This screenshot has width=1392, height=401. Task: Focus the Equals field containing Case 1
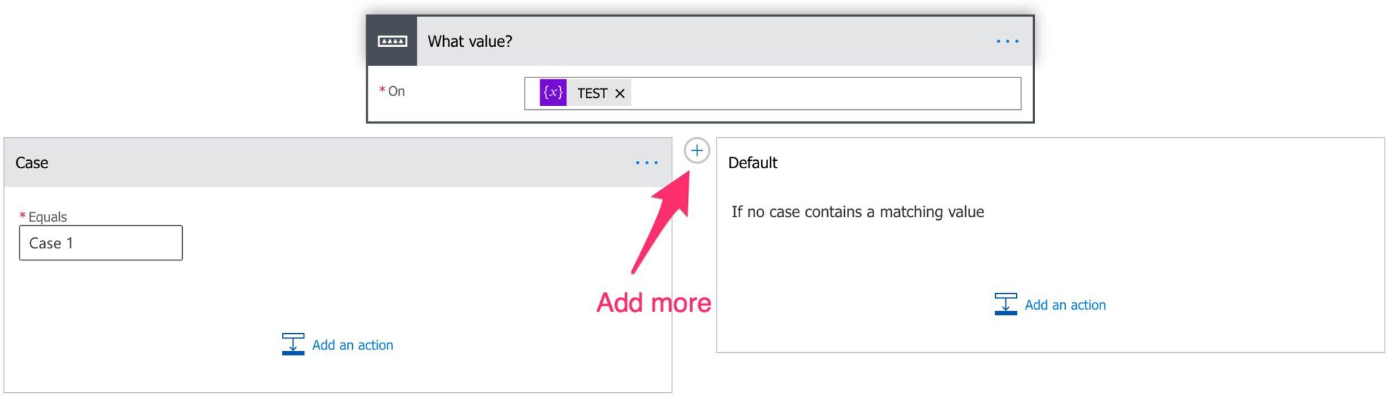(x=101, y=243)
